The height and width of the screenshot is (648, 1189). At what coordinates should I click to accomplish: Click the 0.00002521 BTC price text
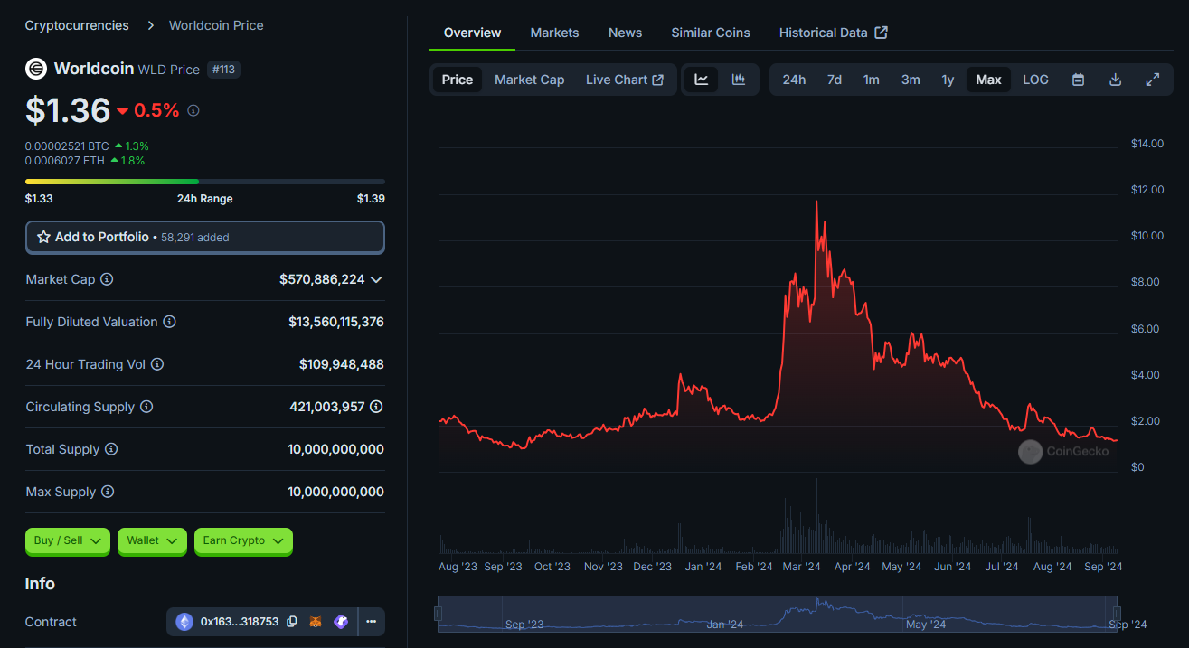pyautogui.click(x=67, y=146)
